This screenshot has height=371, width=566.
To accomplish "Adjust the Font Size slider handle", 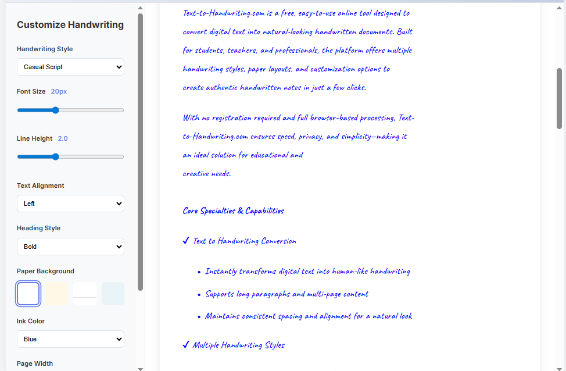I will 55,110.
